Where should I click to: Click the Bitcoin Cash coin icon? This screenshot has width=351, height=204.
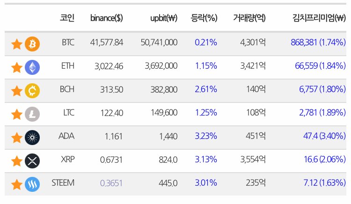(x=32, y=91)
